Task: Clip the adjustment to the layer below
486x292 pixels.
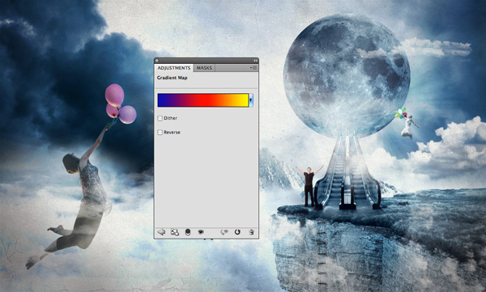Action: (188, 232)
